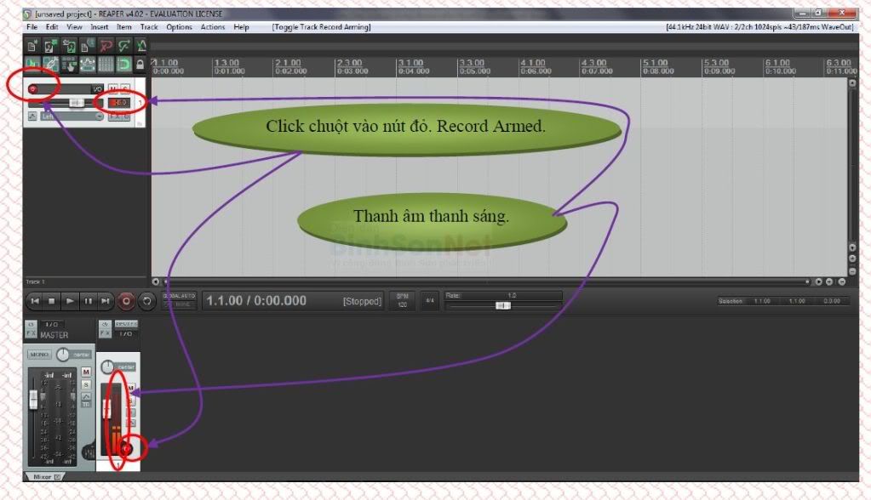This screenshot has height=500, width=871.
Task: Open the Track menu
Action: pyautogui.click(x=149, y=27)
